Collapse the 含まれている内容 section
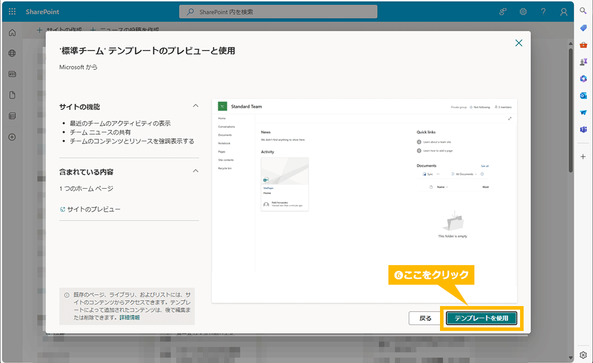The image size is (593, 363). click(196, 171)
